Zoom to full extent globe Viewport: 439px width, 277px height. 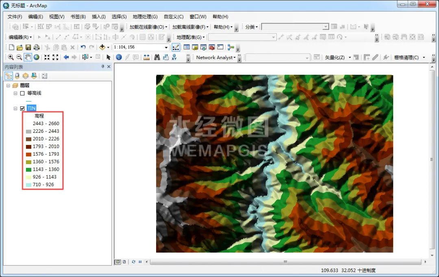[x=37, y=57]
